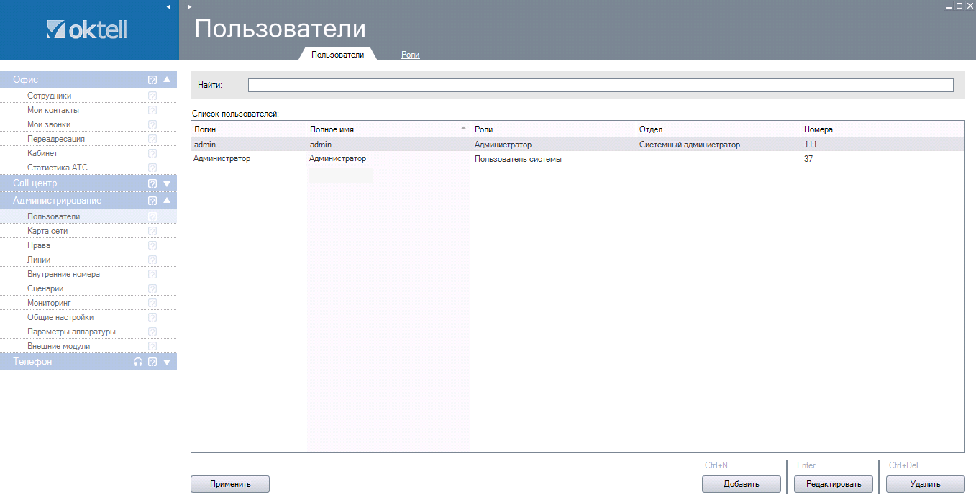Expand the Call-центр section

tap(167, 183)
